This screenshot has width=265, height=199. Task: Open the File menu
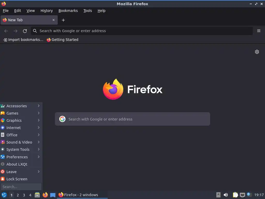tap(6, 11)
